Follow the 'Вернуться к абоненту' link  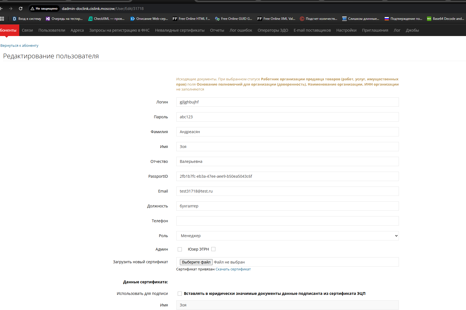(x=19, y=45)
